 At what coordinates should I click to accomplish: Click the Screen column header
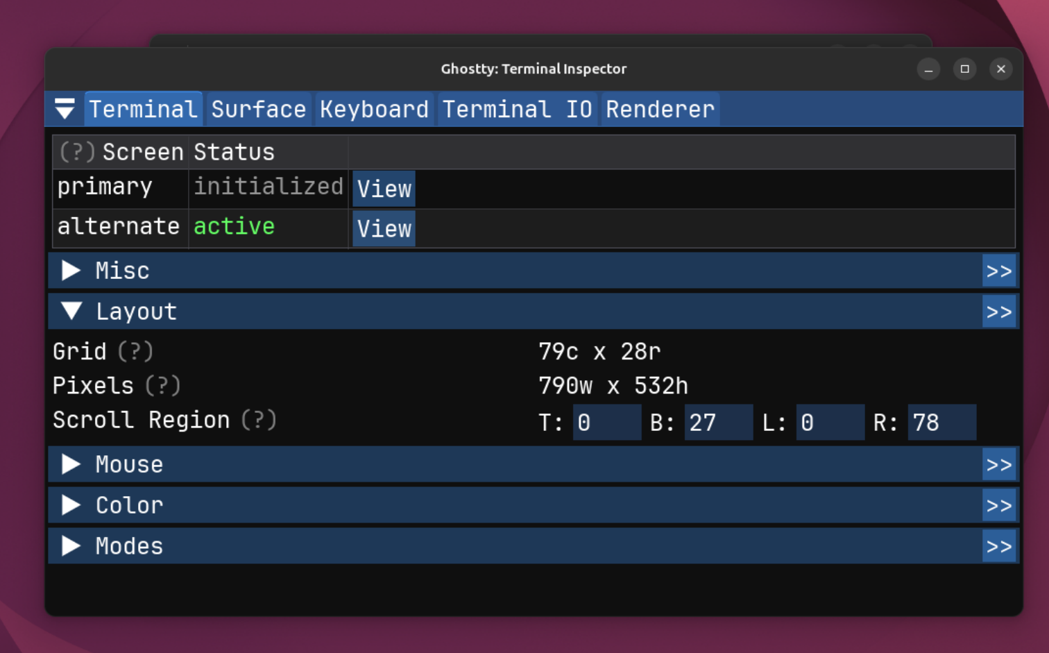[143, 152]
